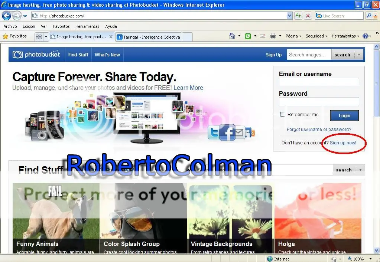
Task: Click the vertical scrollbar up arrow
Action: pyautogui.click(x=376, y=46)
